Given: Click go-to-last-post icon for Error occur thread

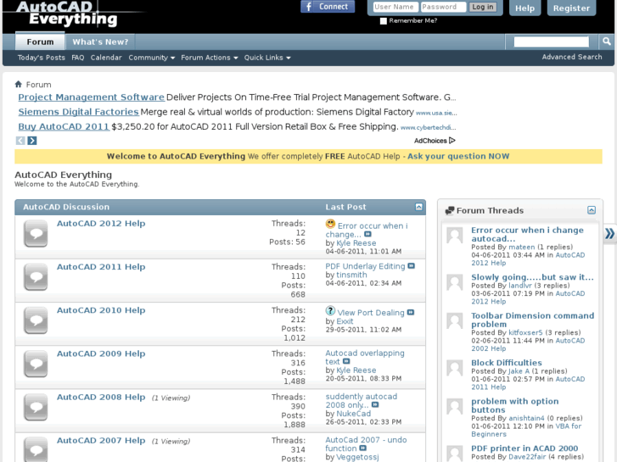Looking at the screenshot, I should pyautogui.click(x=367, y=234).
